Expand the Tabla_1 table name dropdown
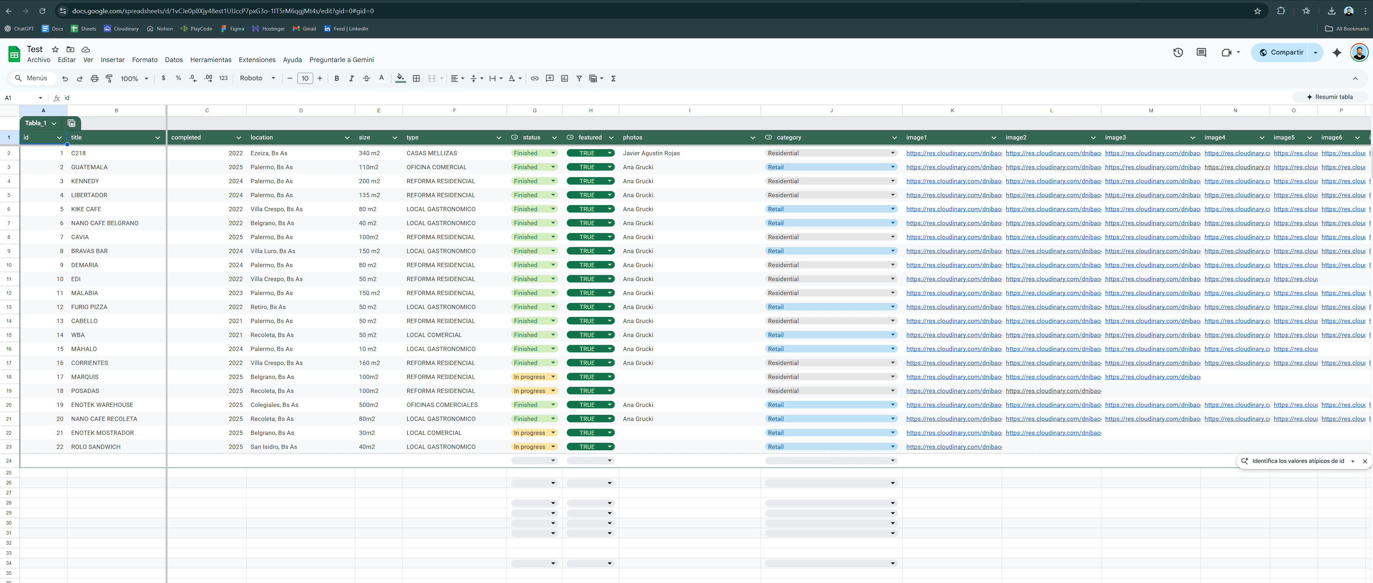 [x=54, y=123]
